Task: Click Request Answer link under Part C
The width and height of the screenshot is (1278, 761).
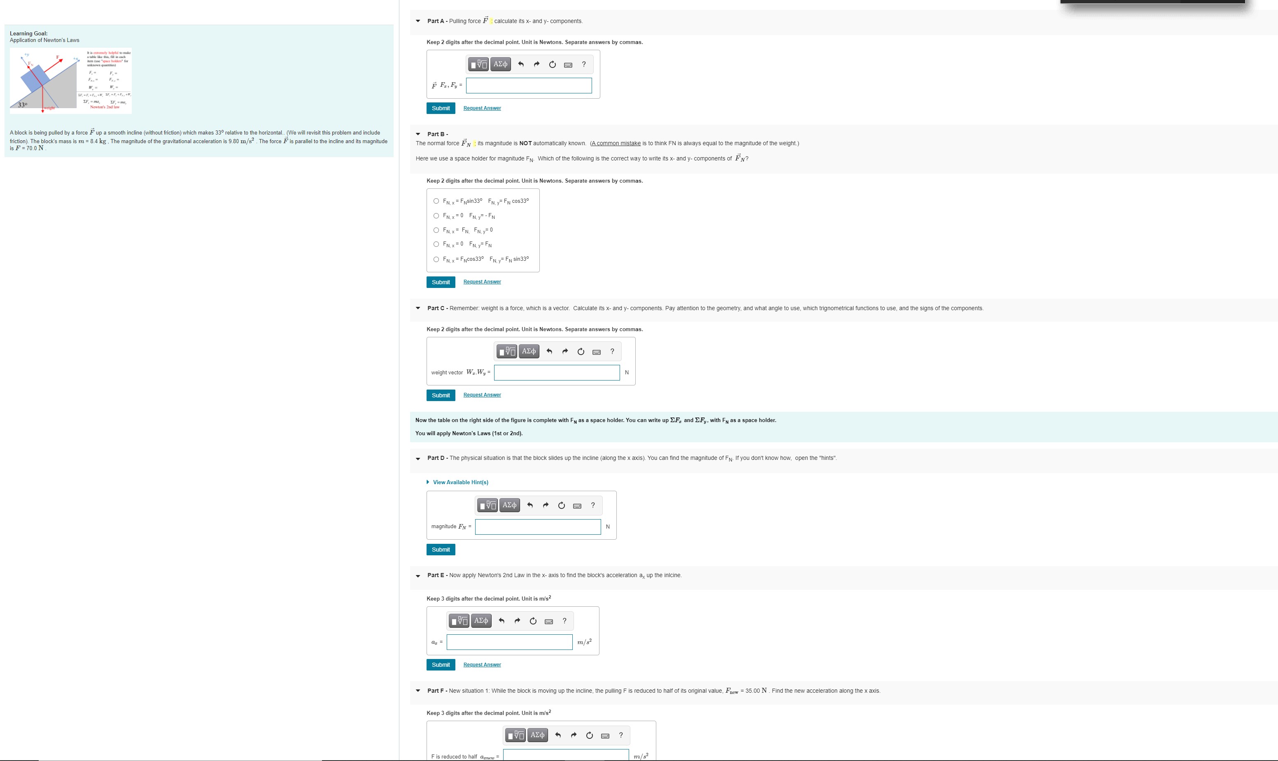Action: [x=482, y=395]
